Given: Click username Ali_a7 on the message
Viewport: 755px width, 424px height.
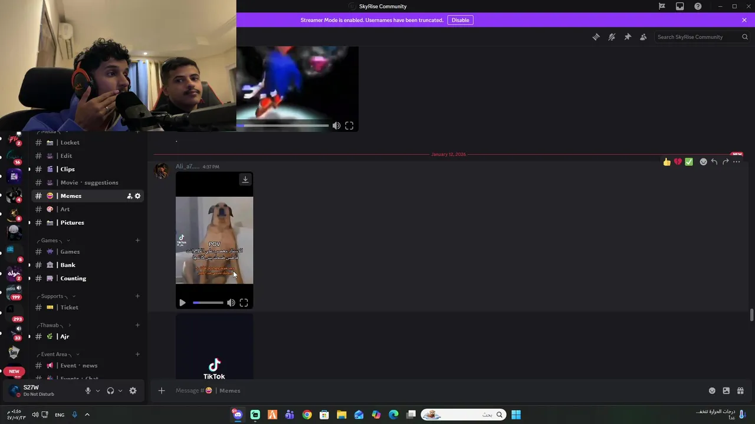Looking at the screenshot, I should pyautogui.click(x=188, y=167).
